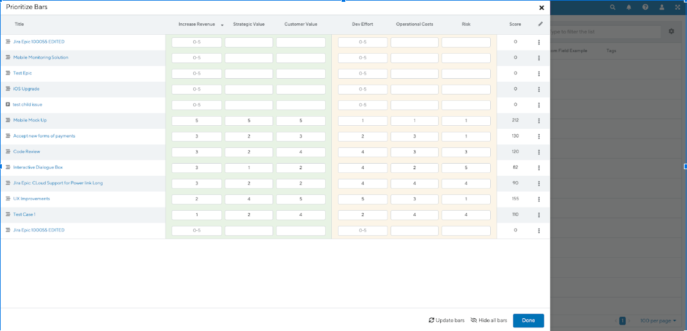This screenshot has width=687, height=331.
Task: Toggle Hide all bars
Action: pos(489,321)
